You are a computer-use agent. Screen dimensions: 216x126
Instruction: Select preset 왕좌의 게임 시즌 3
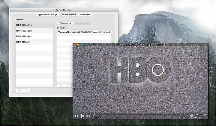(x=34, y=31)
